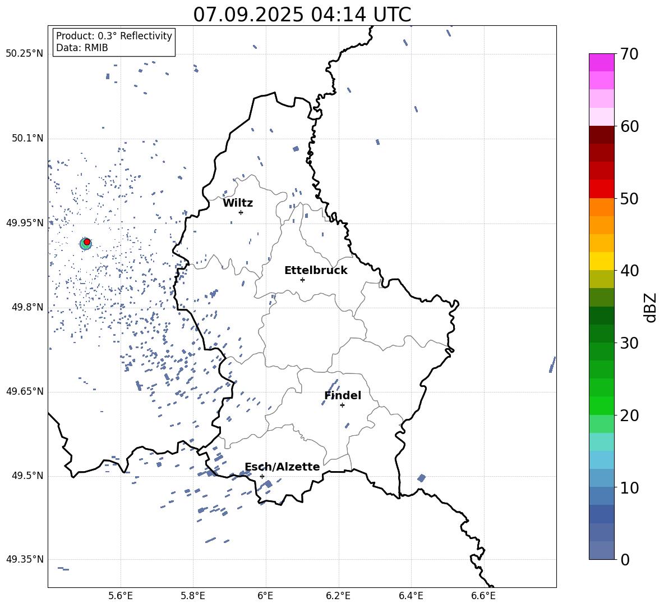This screenshot has width=664, height=607.
Task: Click the Product: 0.3° Reflectivity text
Action: 114,36
